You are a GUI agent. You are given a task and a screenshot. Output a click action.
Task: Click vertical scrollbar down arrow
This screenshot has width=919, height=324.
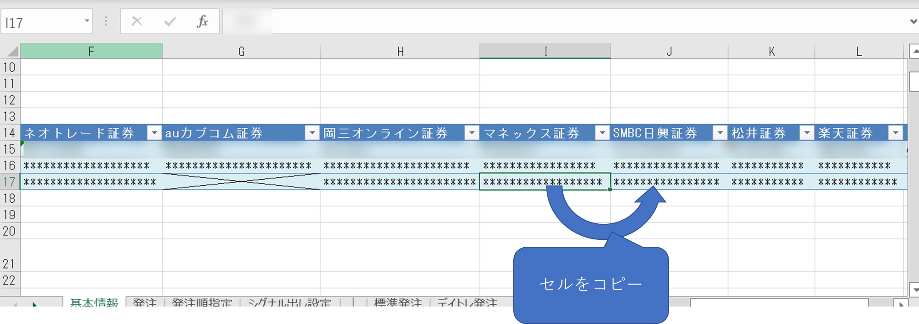click(914, 290)
